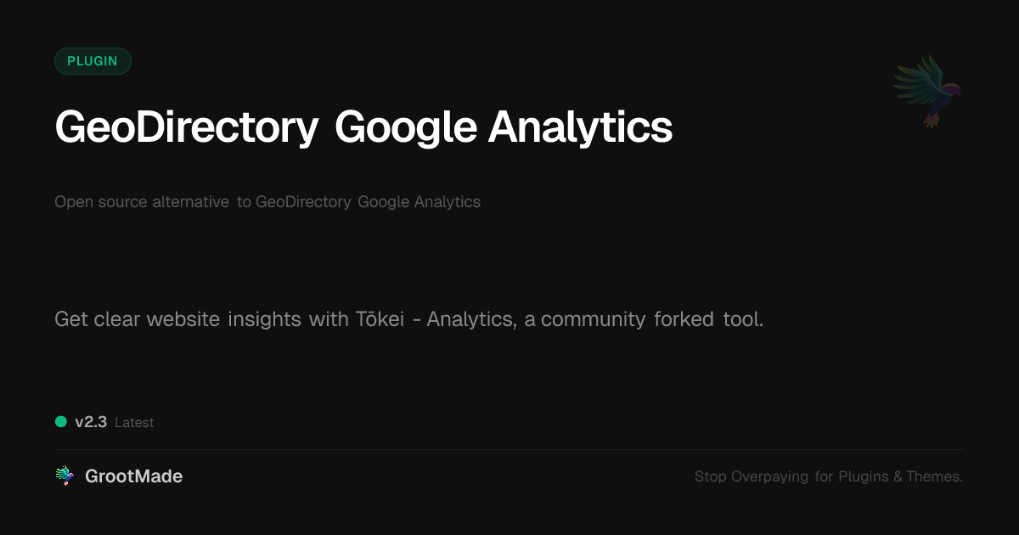Screen dimensions: 1019x535
Task: Select the green PLUGIN badge
Action: coord(93,61)
